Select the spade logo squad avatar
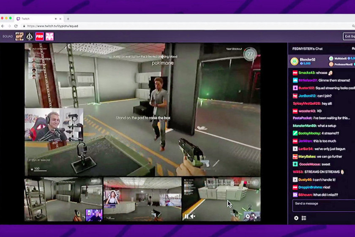This screenshot has width=355, height=237. [30, 36]
